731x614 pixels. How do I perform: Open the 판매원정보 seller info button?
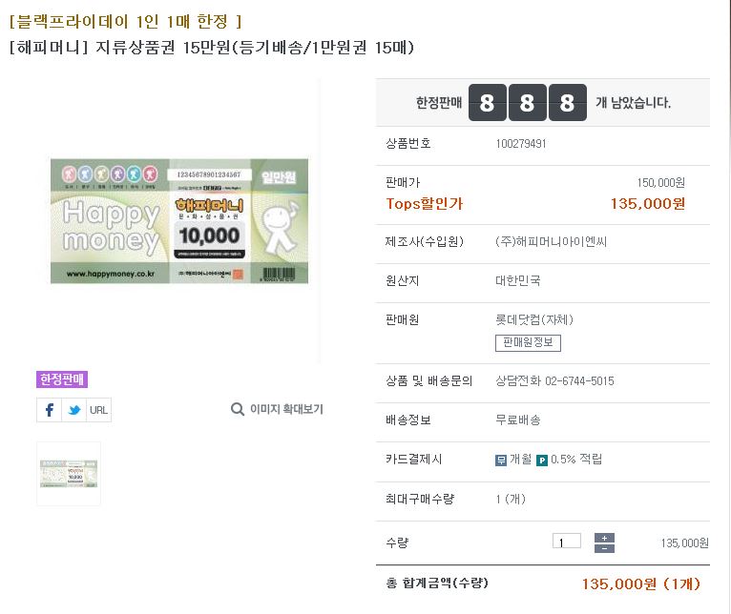pos(528,343)
